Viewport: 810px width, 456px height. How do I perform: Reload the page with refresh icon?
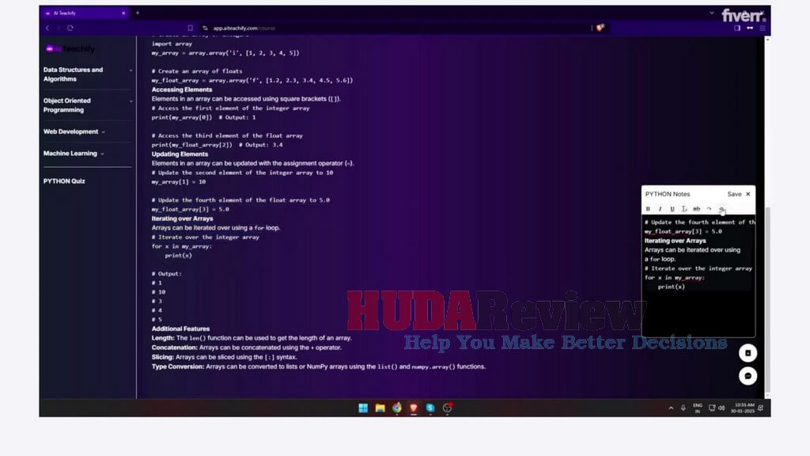[70, 28]
